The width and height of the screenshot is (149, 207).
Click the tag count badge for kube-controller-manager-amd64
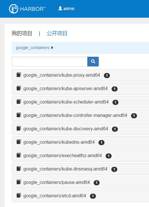click(134, 116)
